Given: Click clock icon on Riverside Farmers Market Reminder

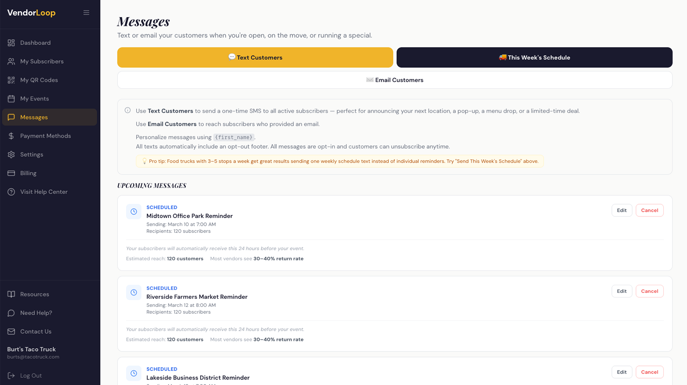Looking at the screenshot, I should tap(134, 292).
